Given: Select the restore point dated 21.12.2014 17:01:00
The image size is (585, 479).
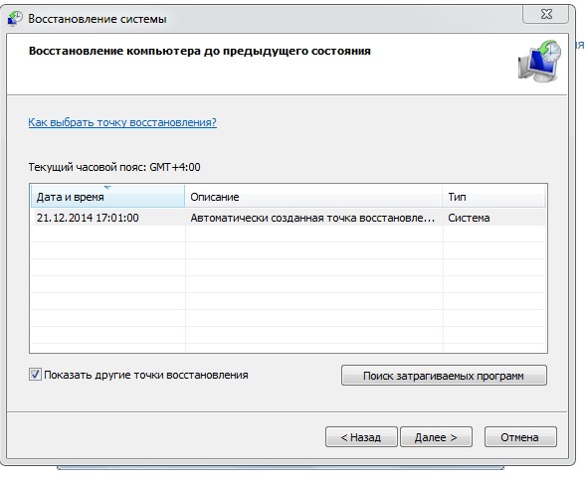Looking at the screenshot, I should point(289,218).
